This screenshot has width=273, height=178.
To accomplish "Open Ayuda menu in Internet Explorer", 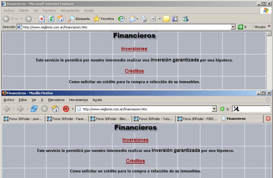I will [89, 11].
